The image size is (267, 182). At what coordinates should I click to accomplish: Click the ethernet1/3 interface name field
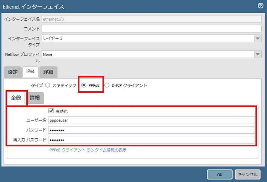[x=152, y=19]
